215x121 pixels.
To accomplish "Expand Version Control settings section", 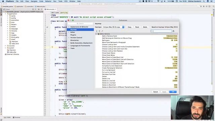I will 69,38.
